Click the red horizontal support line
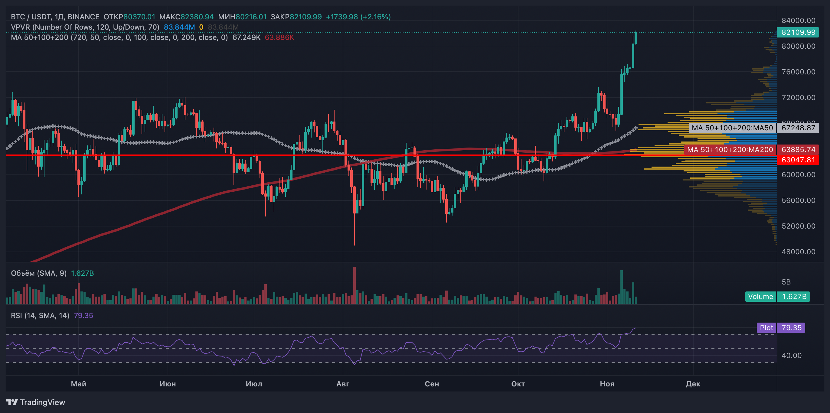The image size is (830, 413). tap(322, 155)
